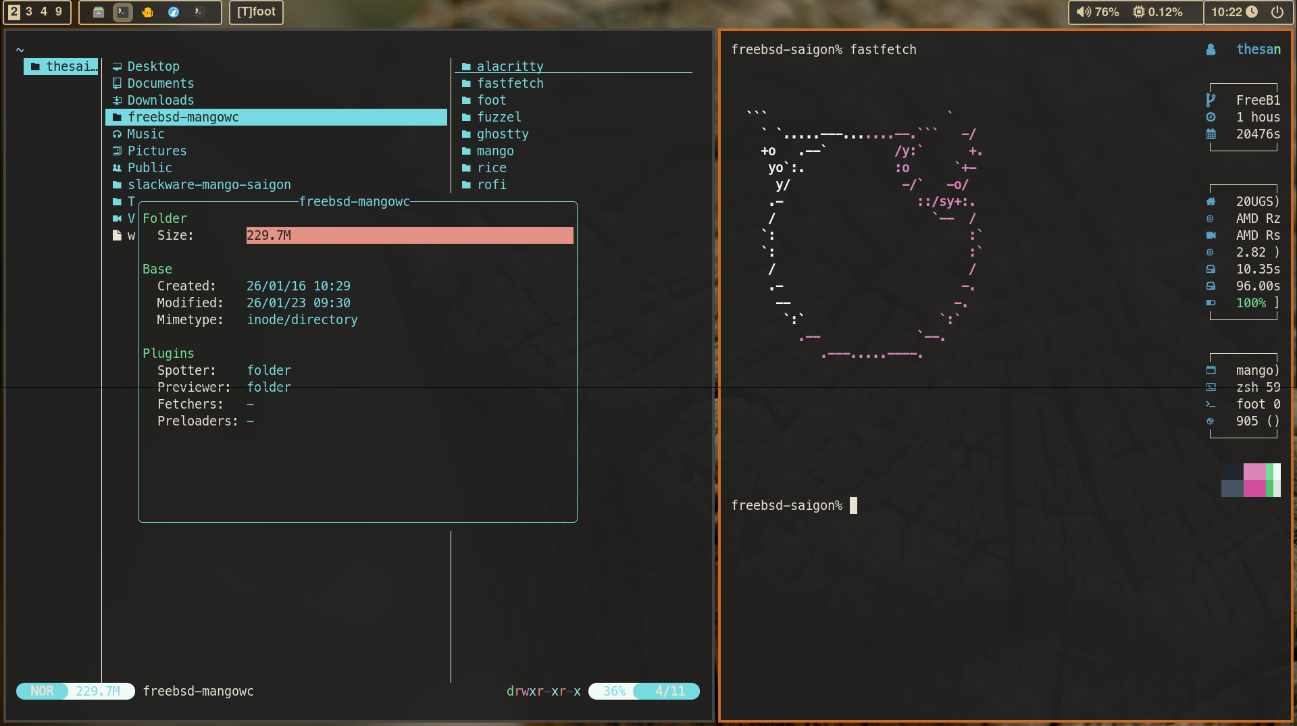This screenshot has height=726, width=1297.
Task: Click the [T]foot window title button
Action: point(256,12)
